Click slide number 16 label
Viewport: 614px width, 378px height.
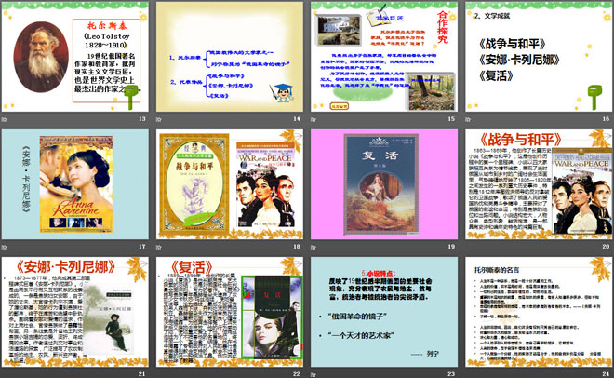(x=606, y=118)
